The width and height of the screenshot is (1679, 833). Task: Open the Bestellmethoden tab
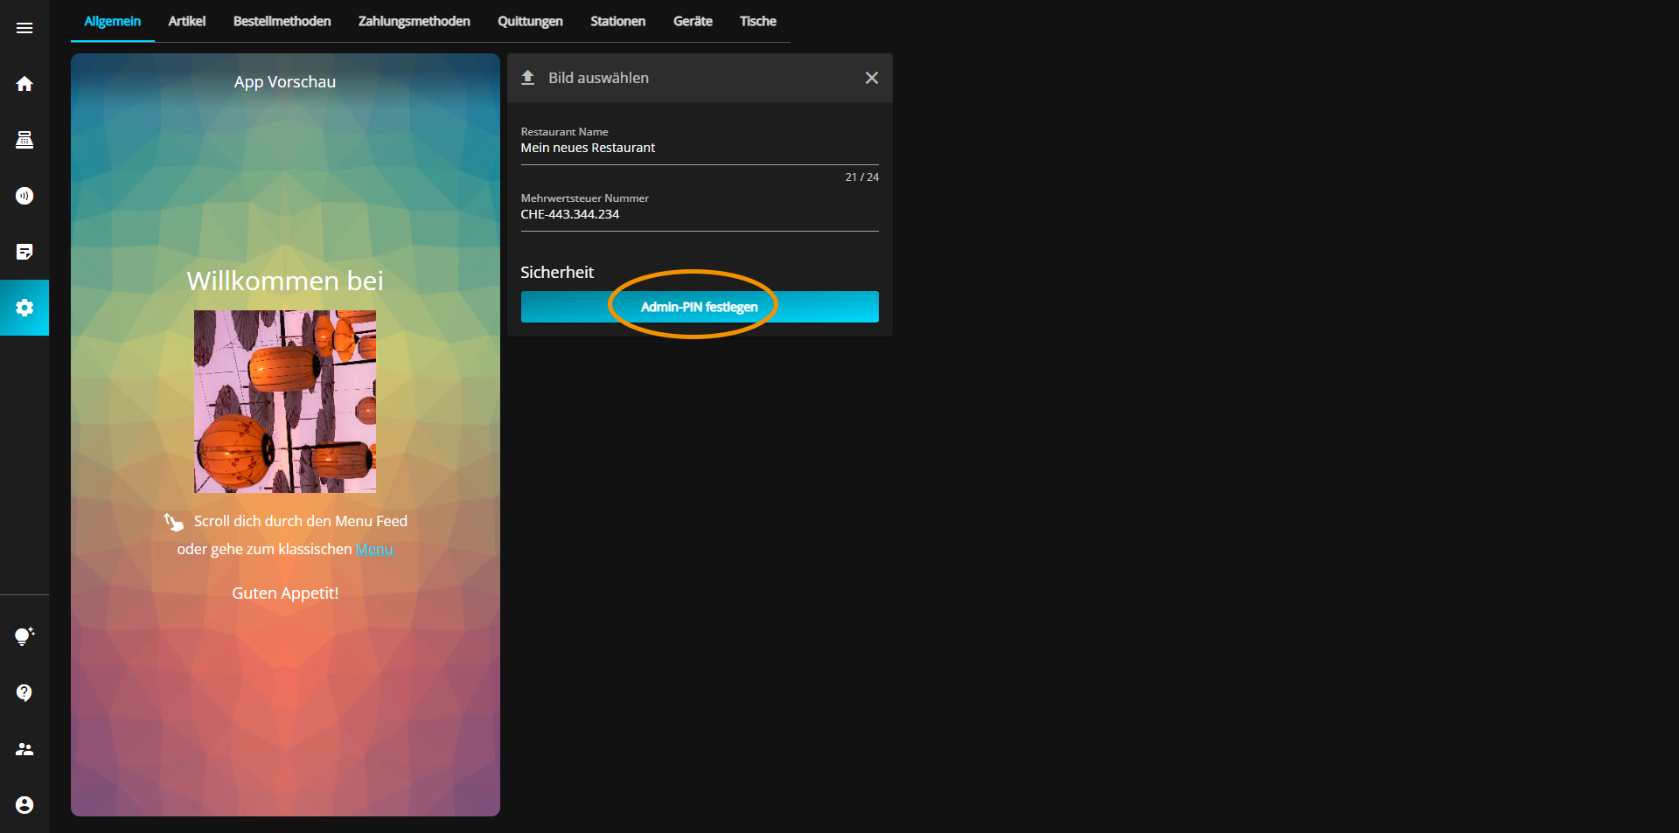click(x=282, y=21)
